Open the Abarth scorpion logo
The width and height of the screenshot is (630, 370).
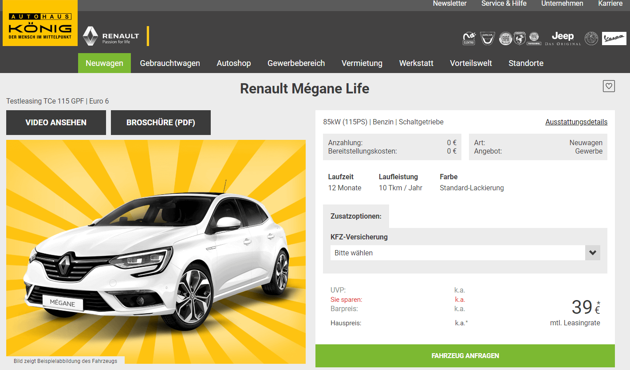(x=520, y=39)
